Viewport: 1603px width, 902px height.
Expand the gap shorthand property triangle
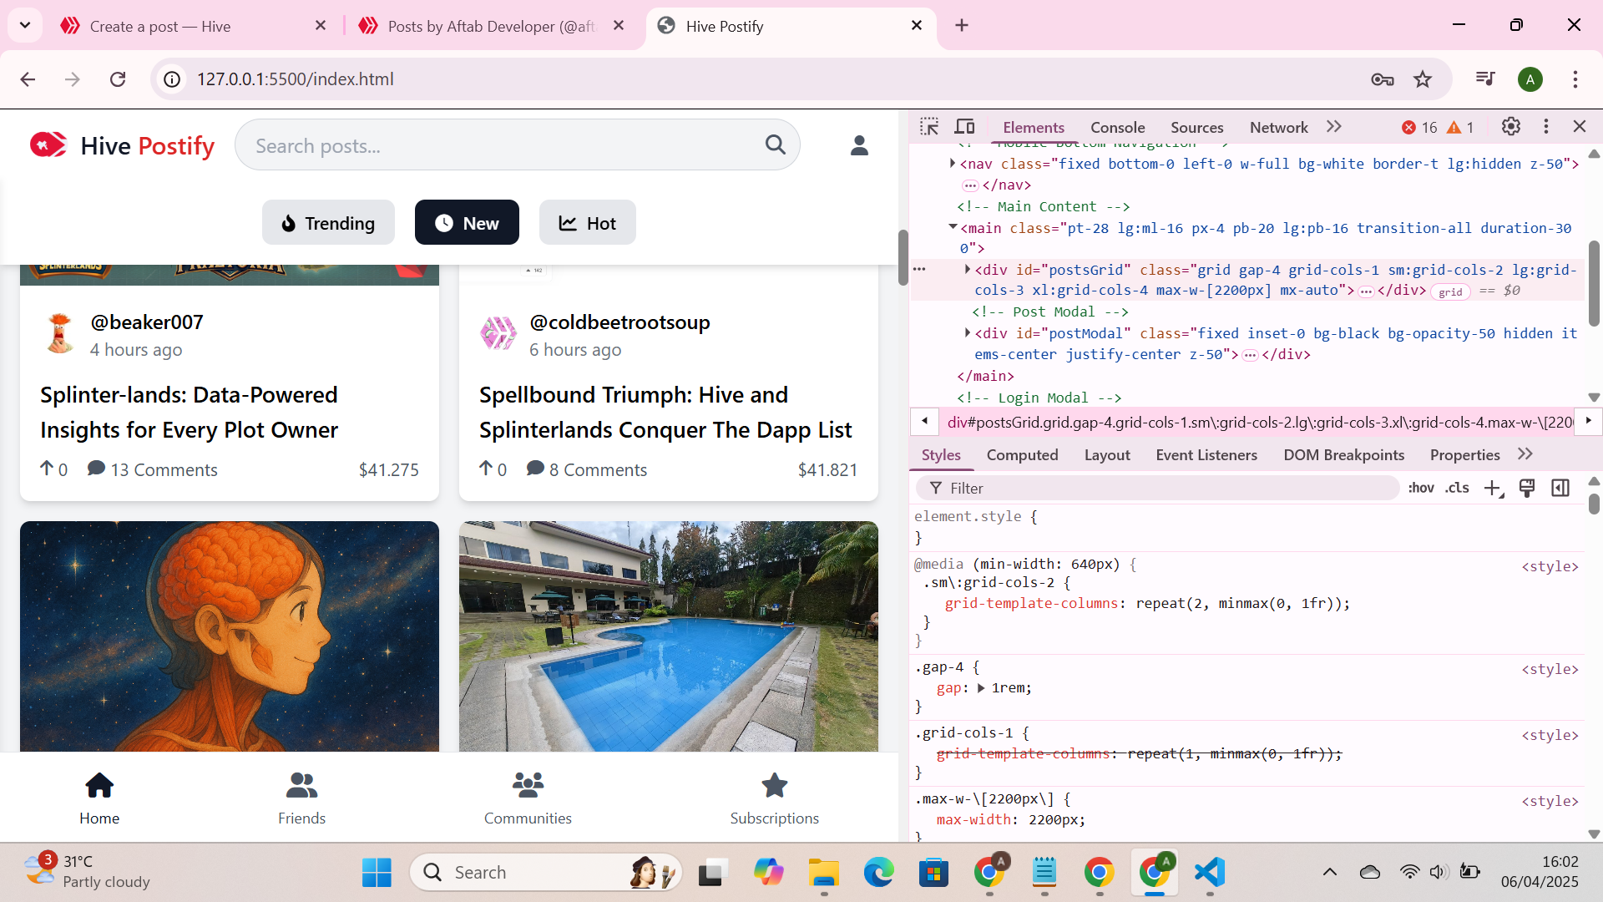981,688
